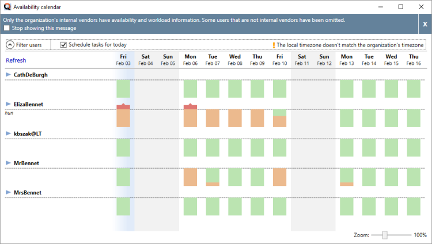The height and width of the screenshot is (244, 432).
Task: Click the Refresh link
Action: coord(16,60)
